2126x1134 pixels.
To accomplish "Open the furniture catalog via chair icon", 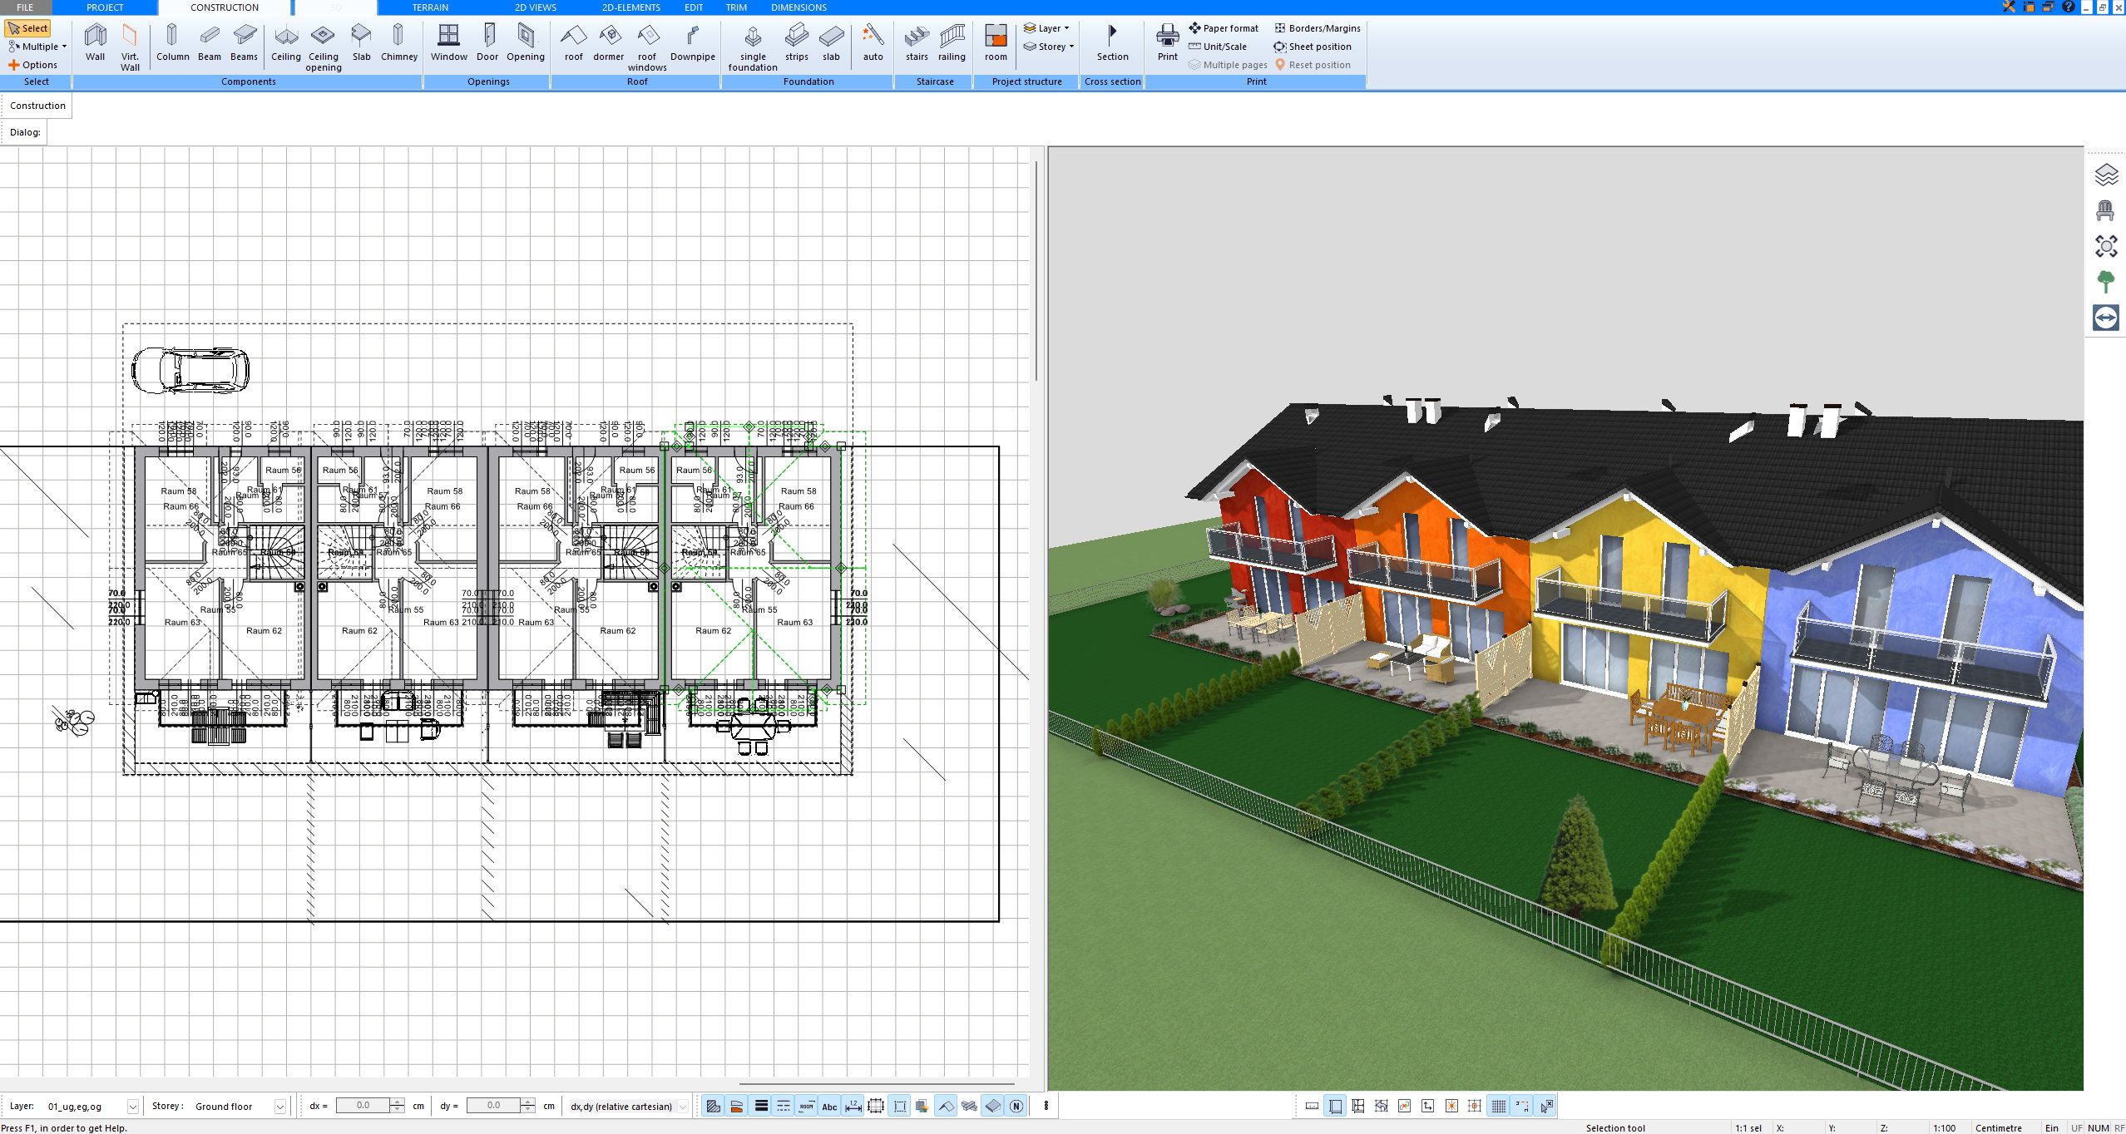I will tap(2105, 210).
